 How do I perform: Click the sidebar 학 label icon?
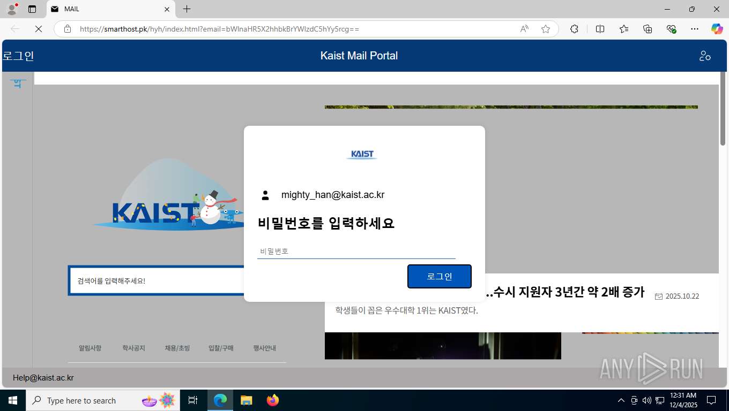[18, 83]
